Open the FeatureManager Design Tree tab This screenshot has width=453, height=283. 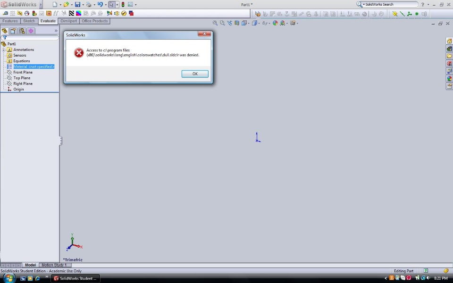pos(5,31)
